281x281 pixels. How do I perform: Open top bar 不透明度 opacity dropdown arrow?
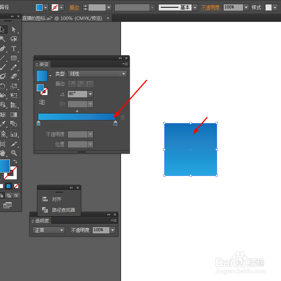pyautogui.click(x=246, y=7)
